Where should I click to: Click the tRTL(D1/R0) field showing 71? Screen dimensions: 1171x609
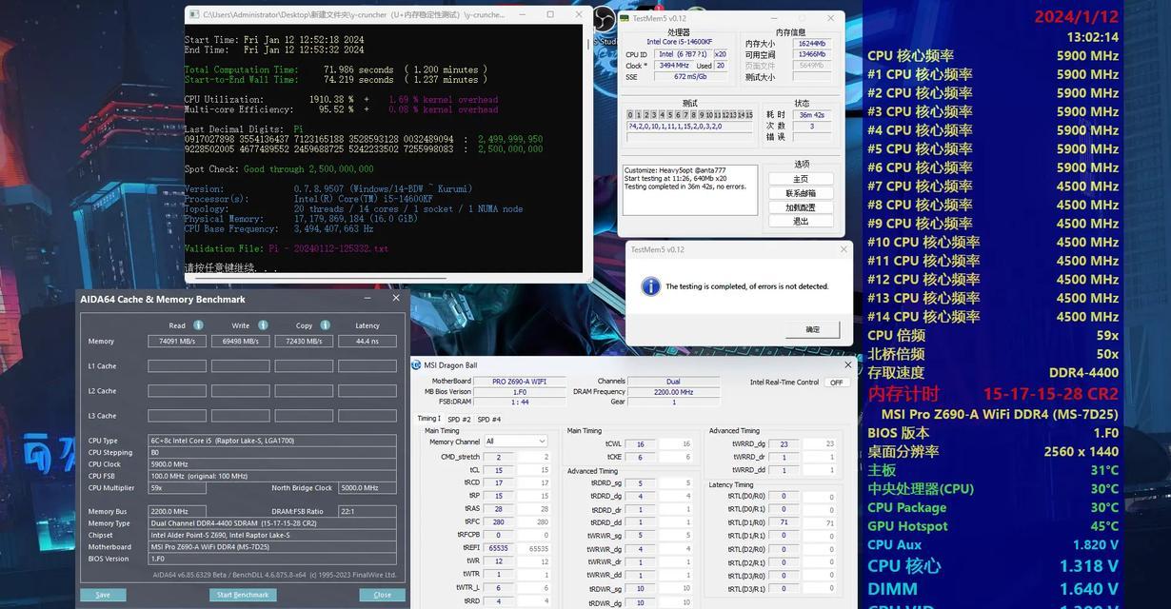pos(784,522)
